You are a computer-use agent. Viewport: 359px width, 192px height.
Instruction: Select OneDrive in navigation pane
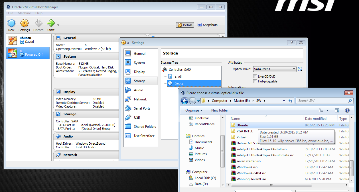[202, 118]
